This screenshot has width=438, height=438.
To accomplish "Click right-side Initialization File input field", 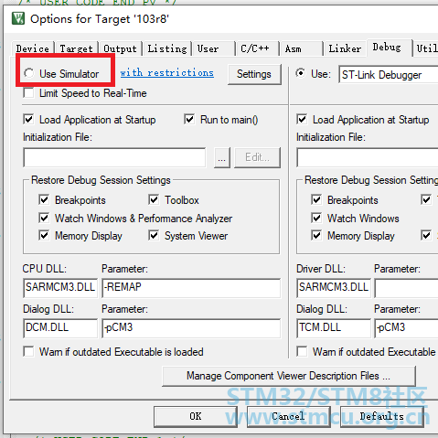I will point(368,157).
